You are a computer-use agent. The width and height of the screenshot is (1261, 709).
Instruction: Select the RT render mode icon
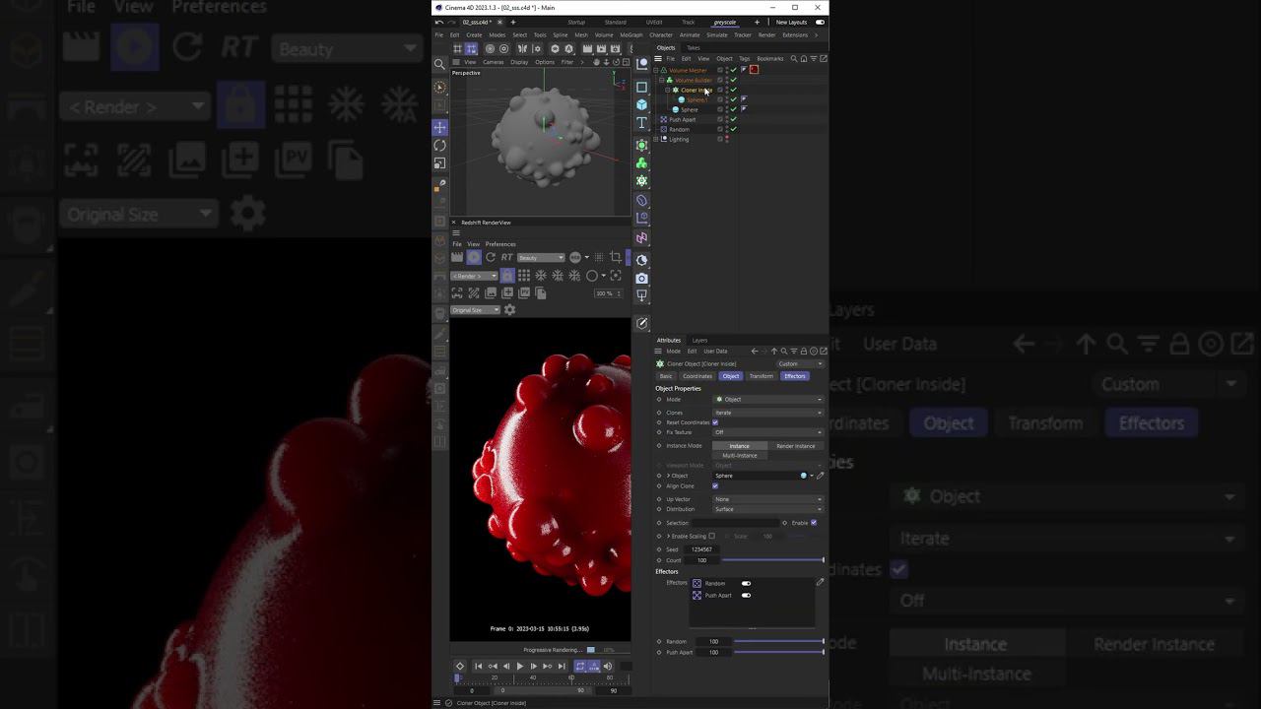(506, 257)
